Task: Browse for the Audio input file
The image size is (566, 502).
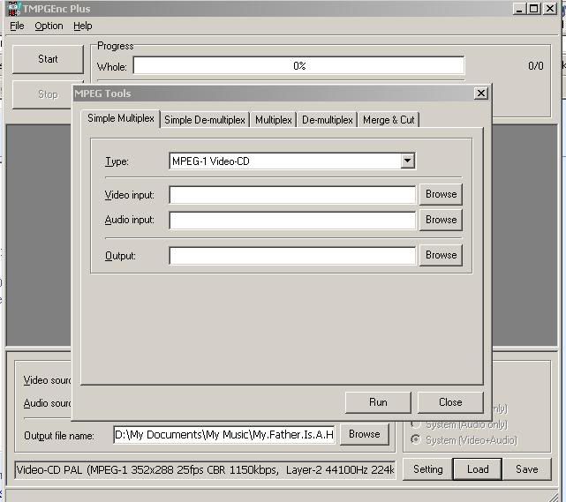Action: (441, 220)
